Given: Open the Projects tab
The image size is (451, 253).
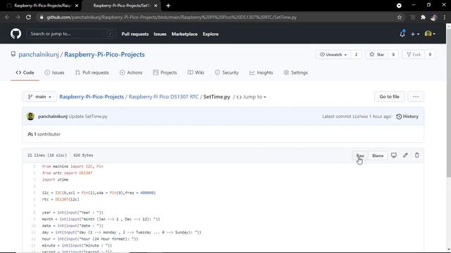Looking at the screenshot, I should [165, 72].
